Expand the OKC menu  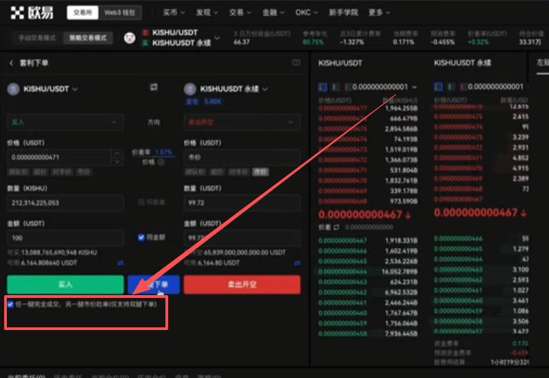306,12
